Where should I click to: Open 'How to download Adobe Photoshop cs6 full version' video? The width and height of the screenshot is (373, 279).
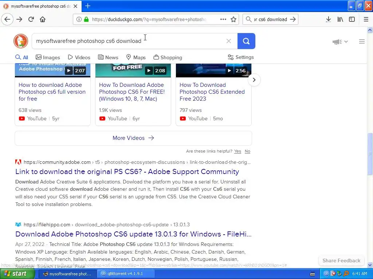[x=52, y=92]
